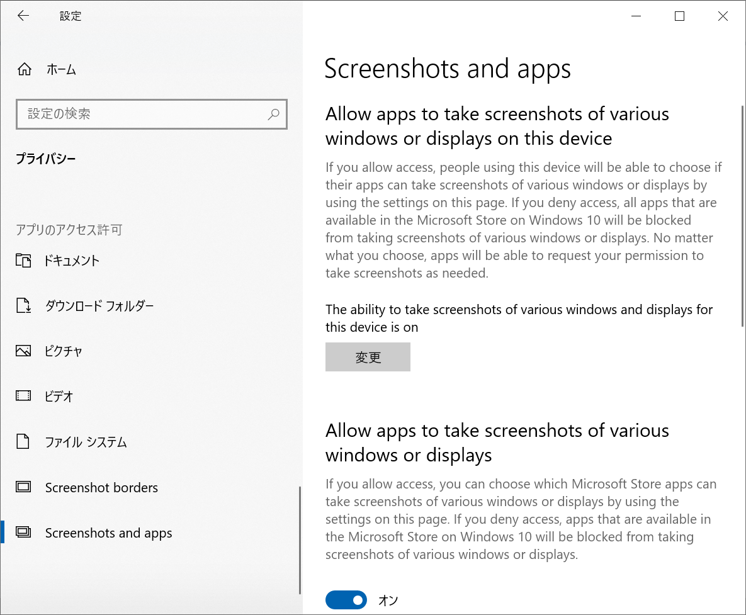Minimize the 設定 window

[x=636, y=16]
